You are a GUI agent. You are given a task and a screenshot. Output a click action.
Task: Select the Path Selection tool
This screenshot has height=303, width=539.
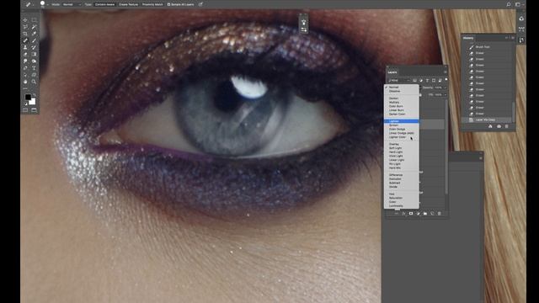tap(25, 75)
